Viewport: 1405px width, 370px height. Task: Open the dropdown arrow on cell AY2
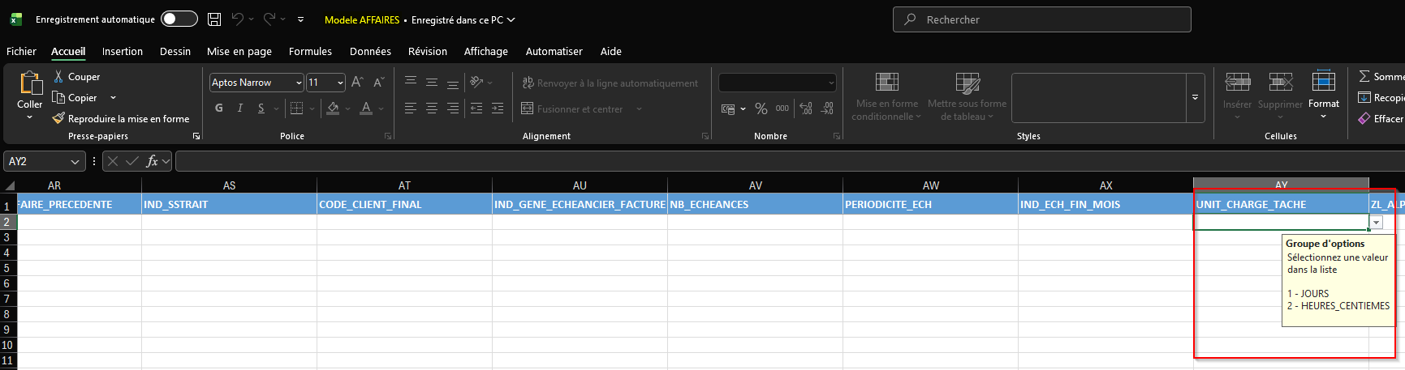coord(1377,223)
